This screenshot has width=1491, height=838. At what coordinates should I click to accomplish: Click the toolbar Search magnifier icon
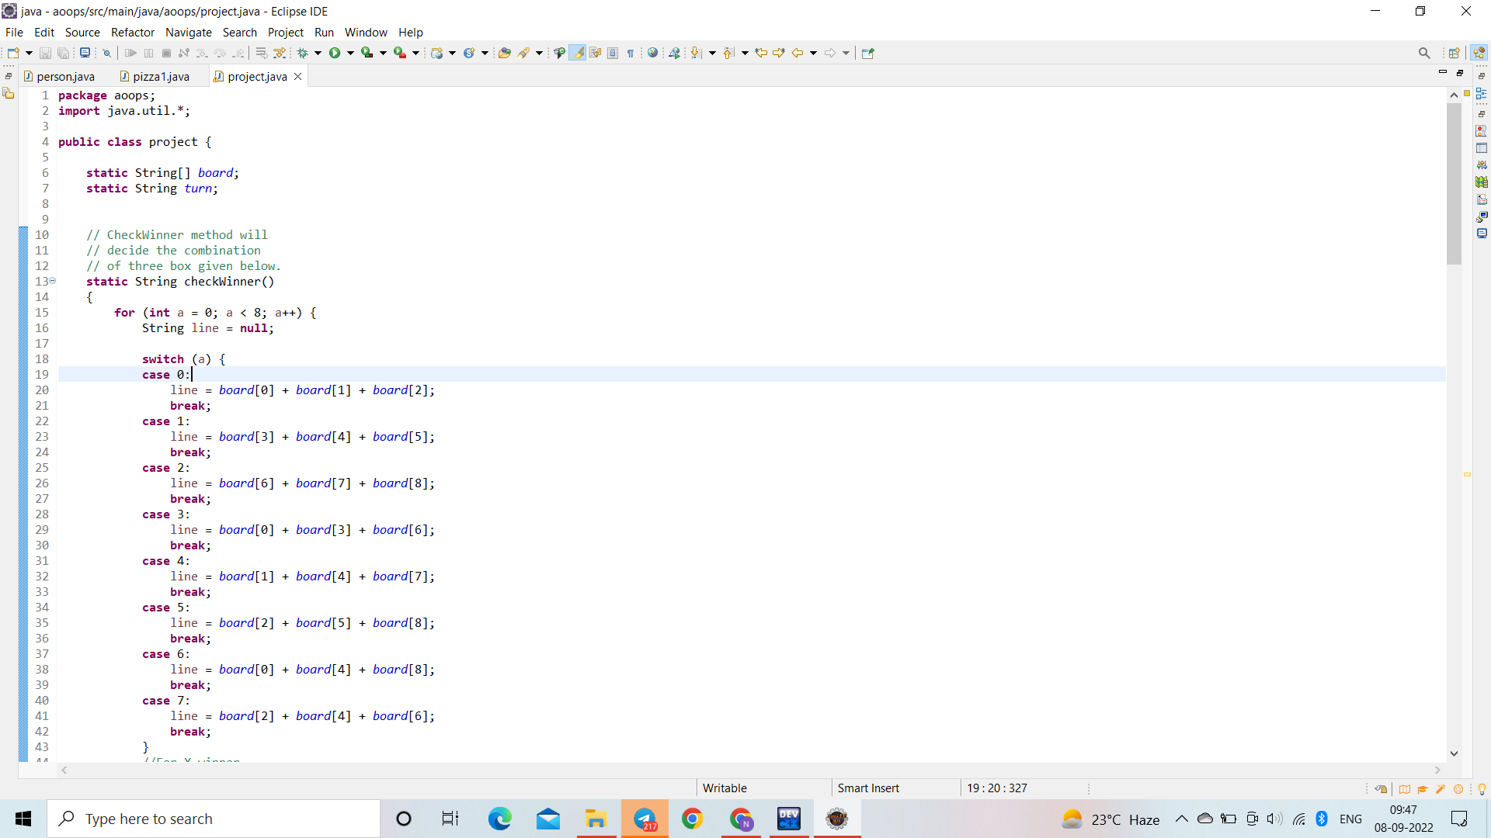[1423, 53]
